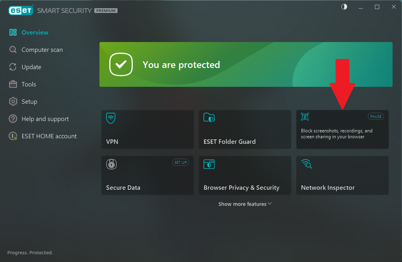Screen dimensions: 402x262
Task: Click the Tools briefcase icon
Action: 13,84
